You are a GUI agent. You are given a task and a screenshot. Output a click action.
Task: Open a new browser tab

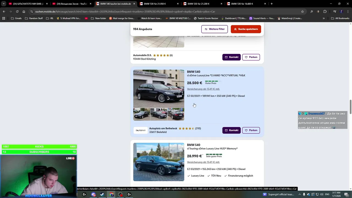click(272, 4)
